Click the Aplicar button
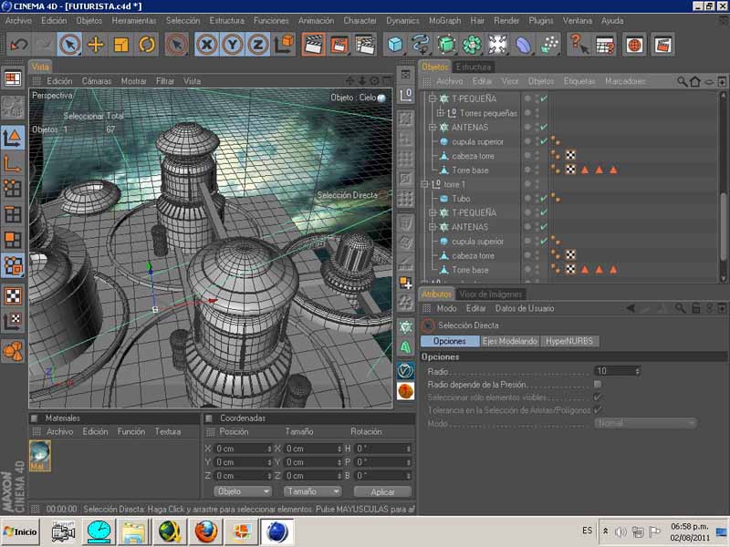Image resolution: width=730 pixels, height=547 pixels. (x=382, y=491)
